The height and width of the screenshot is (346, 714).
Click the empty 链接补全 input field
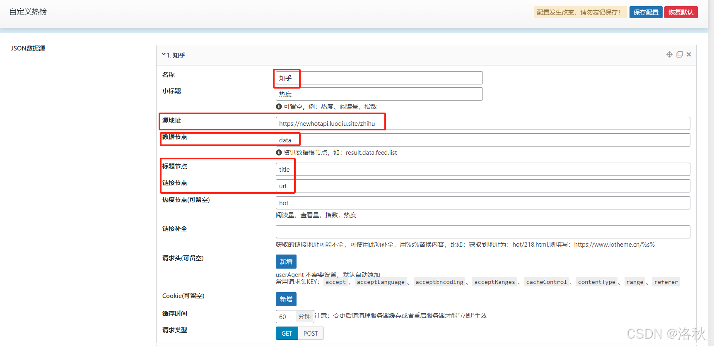pyautogui.click(x=483, y=232)
